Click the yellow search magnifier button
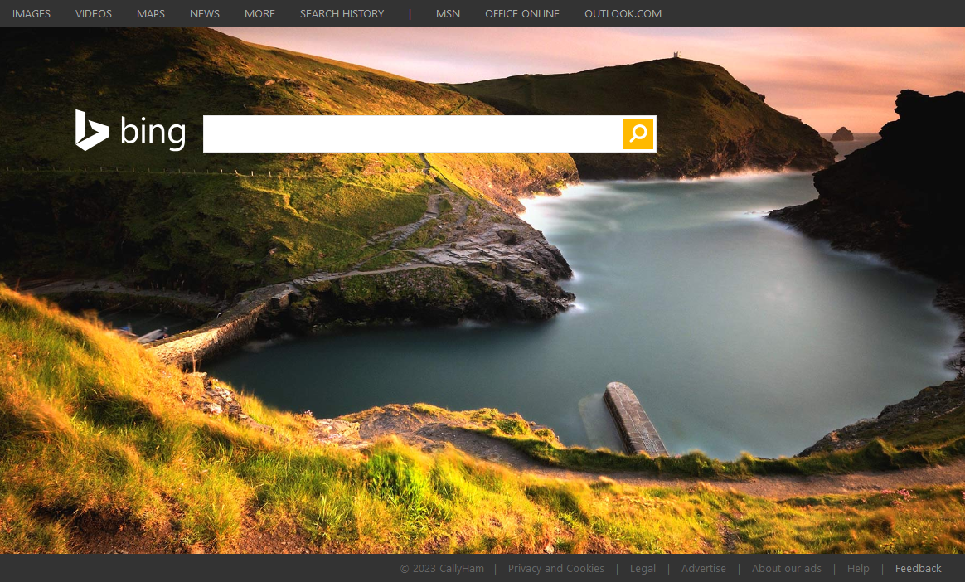The height and width of the screenshot is (582, 965). tap(638, 133)
